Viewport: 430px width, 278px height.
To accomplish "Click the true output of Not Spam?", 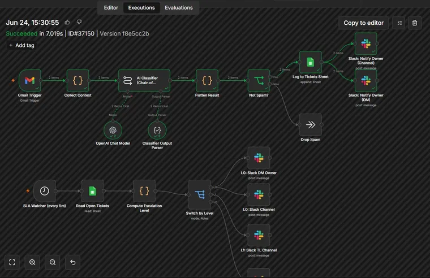I will coord(270,77).
